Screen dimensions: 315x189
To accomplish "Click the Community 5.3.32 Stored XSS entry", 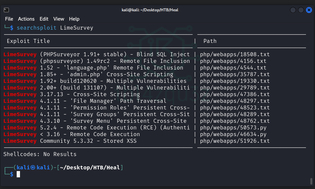I will coord(88,141).
